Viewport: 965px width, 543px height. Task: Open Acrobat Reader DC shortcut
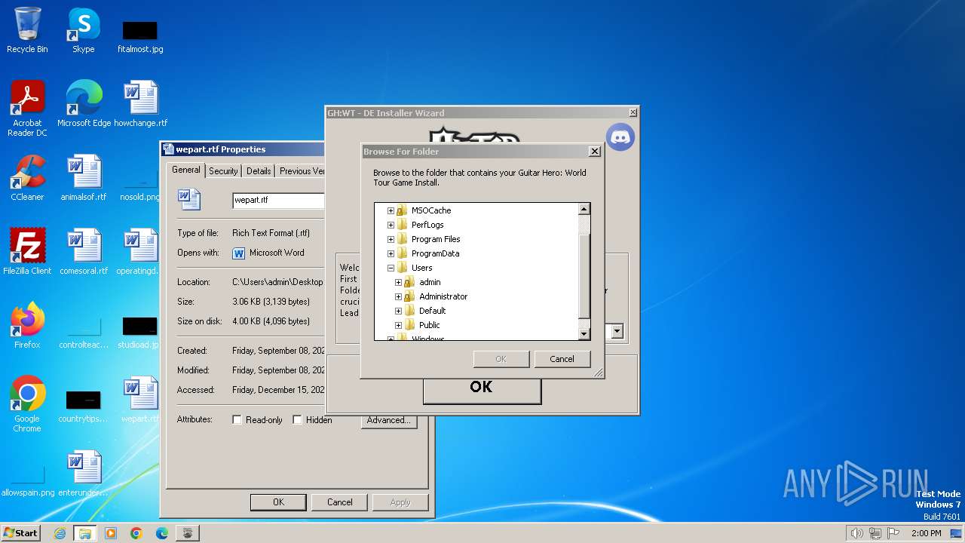pos(27,109)
